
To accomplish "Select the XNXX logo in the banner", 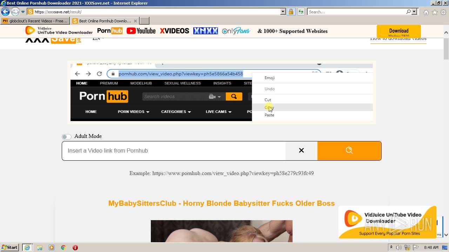I will pyautogui.click(x=206, y=31).
